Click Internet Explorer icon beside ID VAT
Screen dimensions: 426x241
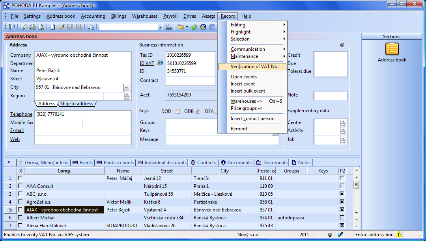pyautogui.click(x=160, y=63)
